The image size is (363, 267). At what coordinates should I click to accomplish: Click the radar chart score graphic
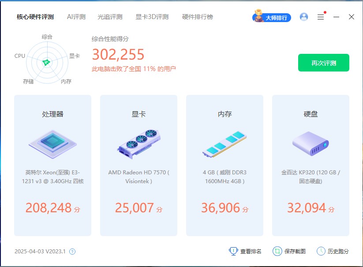point(47,62)
